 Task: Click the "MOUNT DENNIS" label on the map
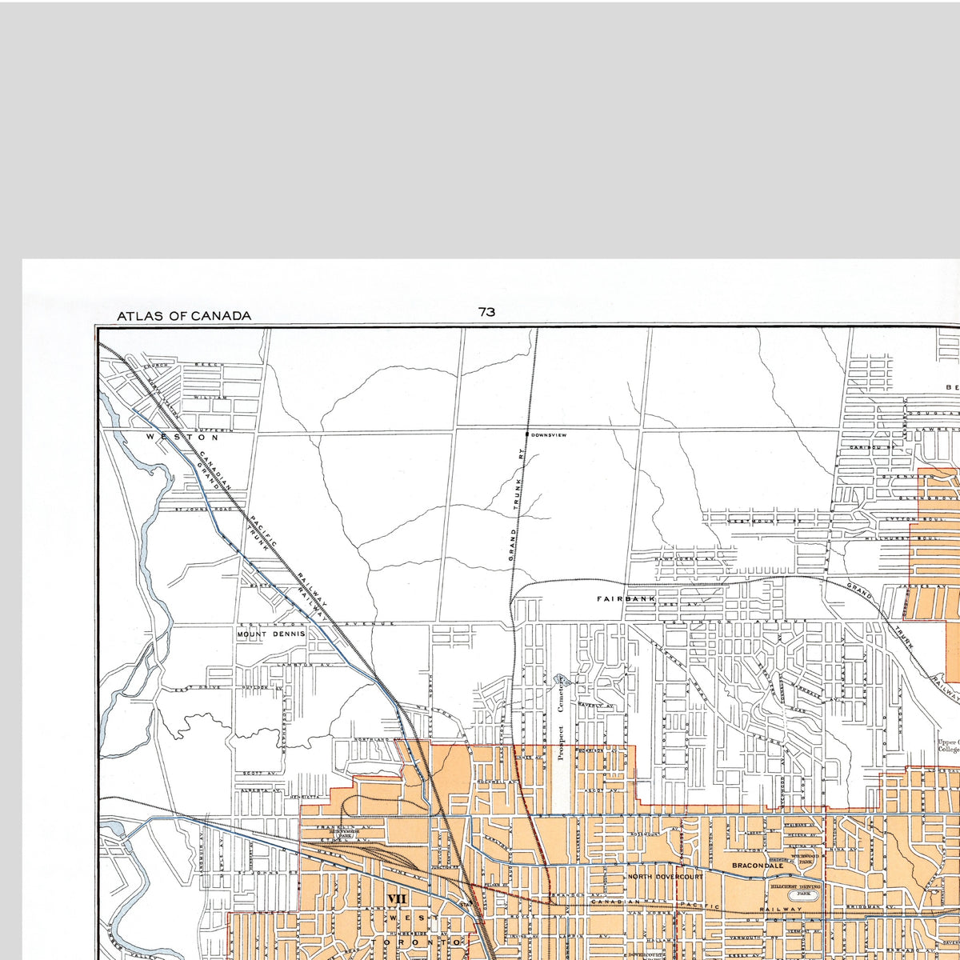pos(271,634)
